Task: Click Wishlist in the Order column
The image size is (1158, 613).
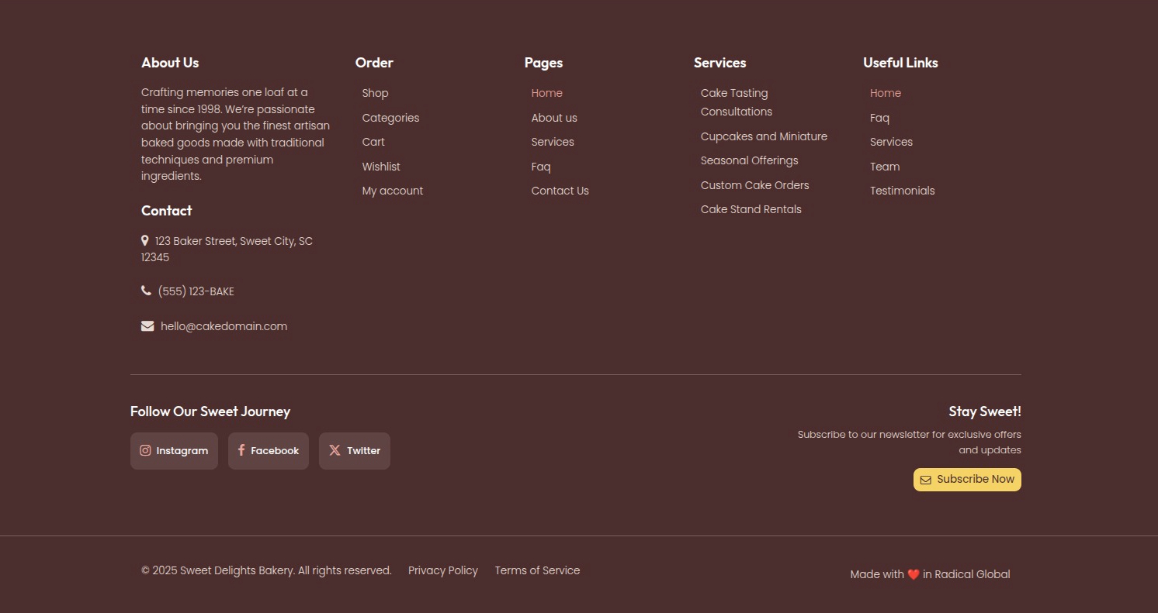Action: (x=381, y=166)
